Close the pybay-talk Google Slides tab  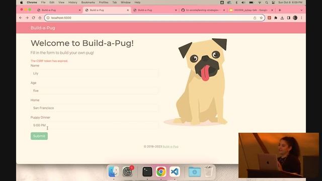point(272,10)
